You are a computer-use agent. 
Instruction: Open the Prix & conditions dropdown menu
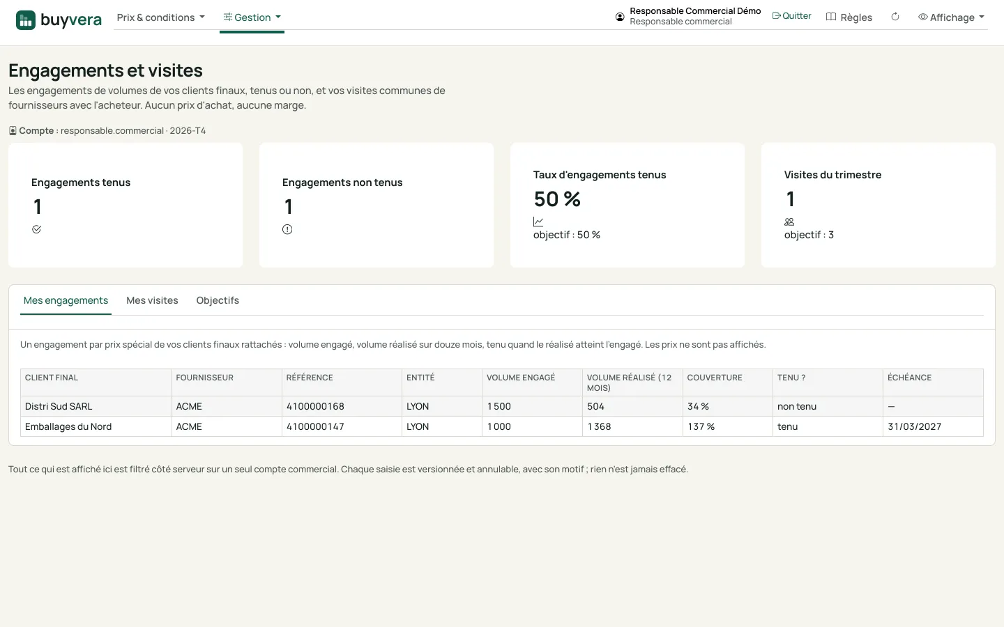161,17
